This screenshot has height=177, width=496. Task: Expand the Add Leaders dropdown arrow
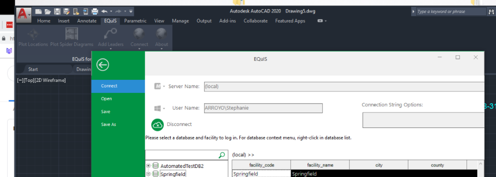[111, 49]
